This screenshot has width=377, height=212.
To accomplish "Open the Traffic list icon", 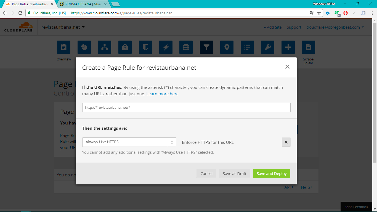I will tap(247, 47).
